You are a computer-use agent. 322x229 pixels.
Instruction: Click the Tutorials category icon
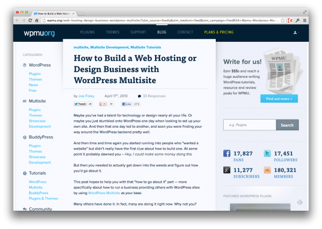(25, 173)
